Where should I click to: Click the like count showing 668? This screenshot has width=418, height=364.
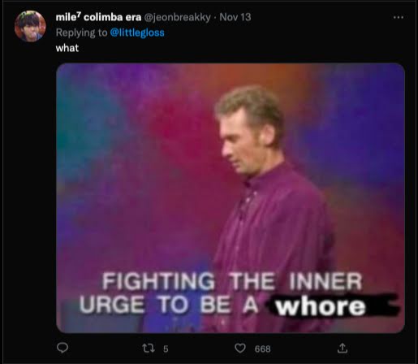click(262, 349)
